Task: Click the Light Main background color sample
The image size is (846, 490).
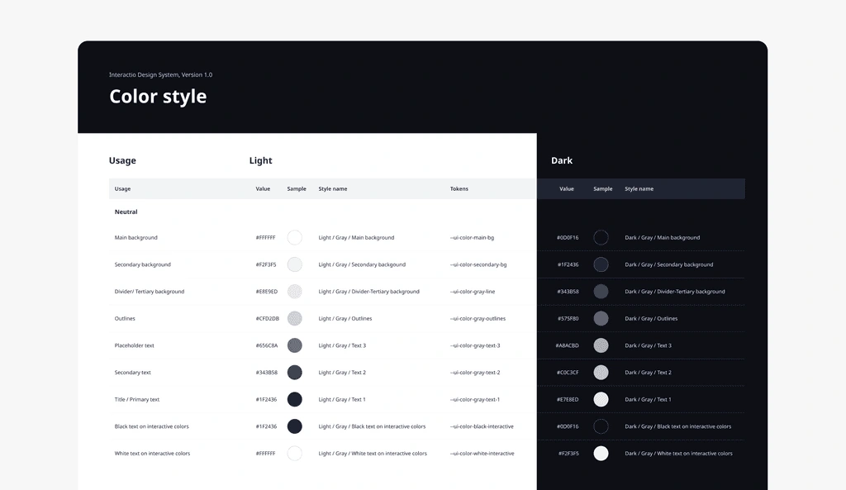Action: point(295,237)
